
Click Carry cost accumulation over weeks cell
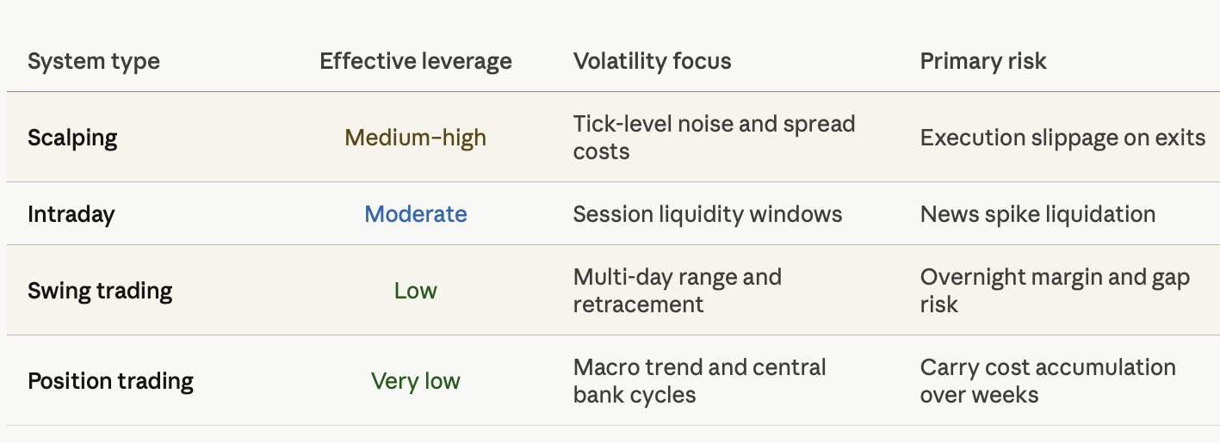pos(1048,381)
